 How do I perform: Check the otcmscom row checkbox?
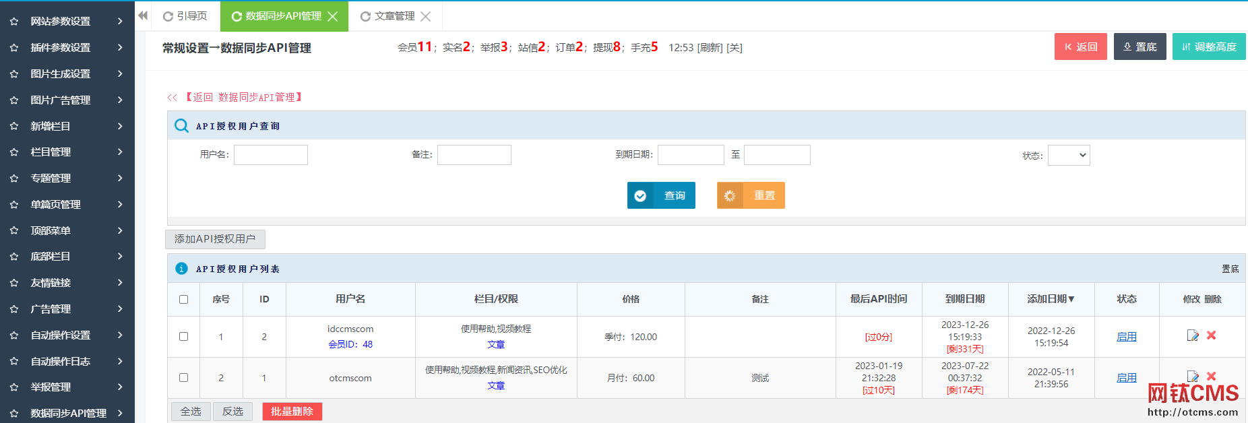coord(183,377)
